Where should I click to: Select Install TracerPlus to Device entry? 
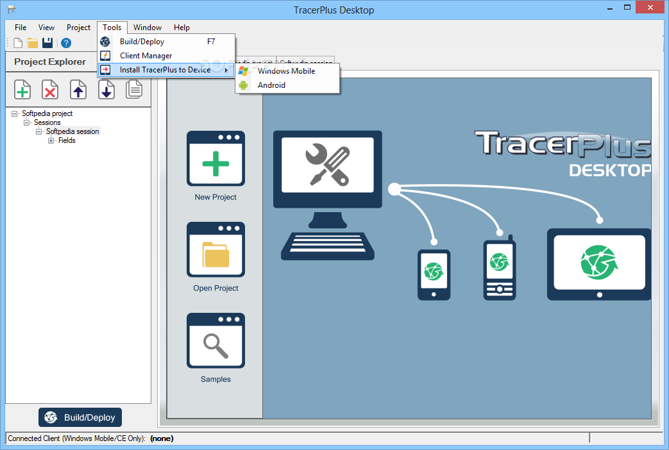(166, 69)
